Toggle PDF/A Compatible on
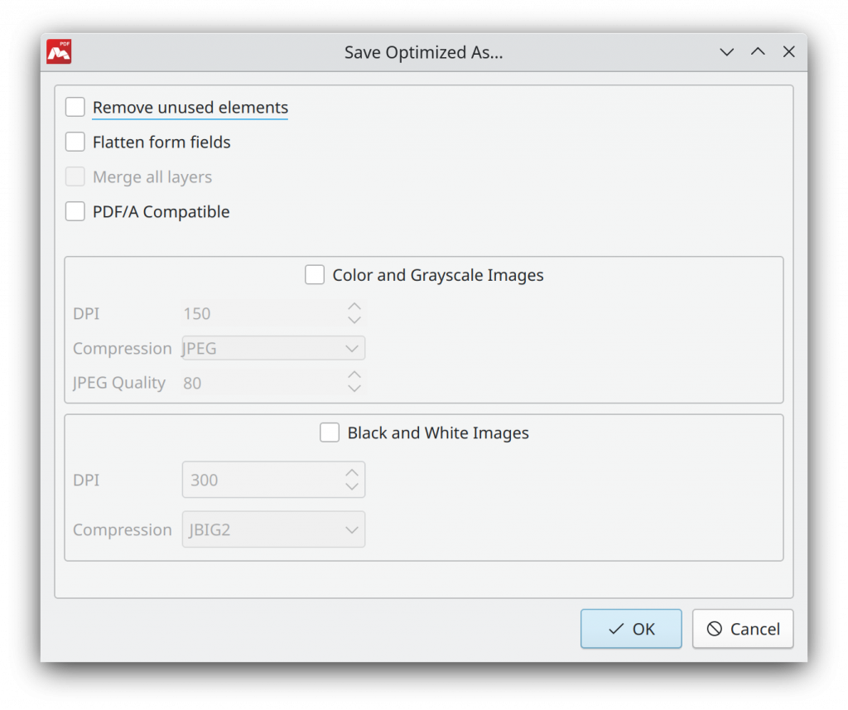848x710 pixels. [75, 211]
